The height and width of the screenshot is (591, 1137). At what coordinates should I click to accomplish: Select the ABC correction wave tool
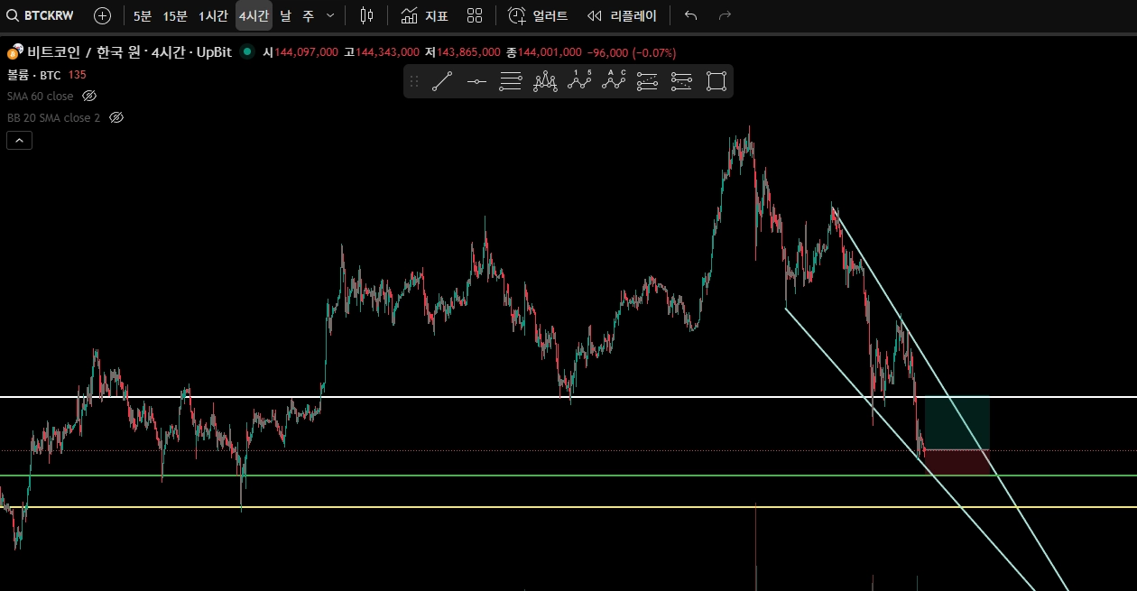[x=614, y=81]
